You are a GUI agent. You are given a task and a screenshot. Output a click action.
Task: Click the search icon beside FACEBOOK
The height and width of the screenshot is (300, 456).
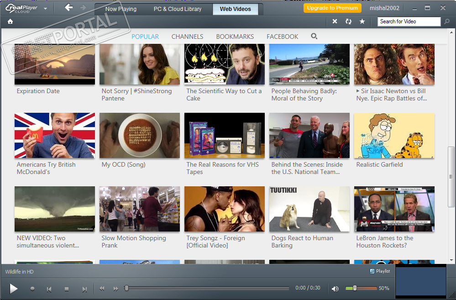[314, 37]
